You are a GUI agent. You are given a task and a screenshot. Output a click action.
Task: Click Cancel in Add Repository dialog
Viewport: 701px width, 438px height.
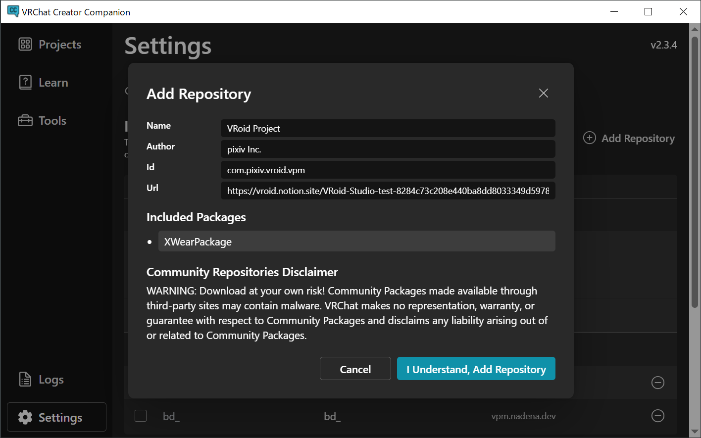pyautogui.click(x=355, y=369)
